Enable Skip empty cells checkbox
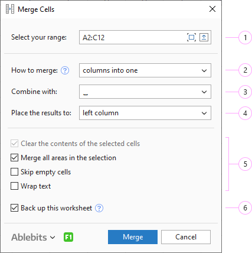Image resolution: width=252 pixels, height=253 pixels. 14,172
